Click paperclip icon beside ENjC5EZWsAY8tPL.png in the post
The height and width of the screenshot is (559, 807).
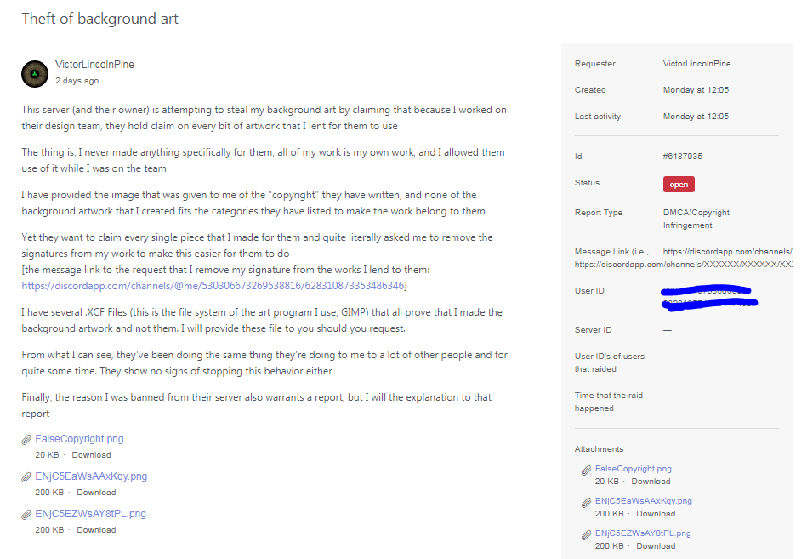[x=26, y=515]
